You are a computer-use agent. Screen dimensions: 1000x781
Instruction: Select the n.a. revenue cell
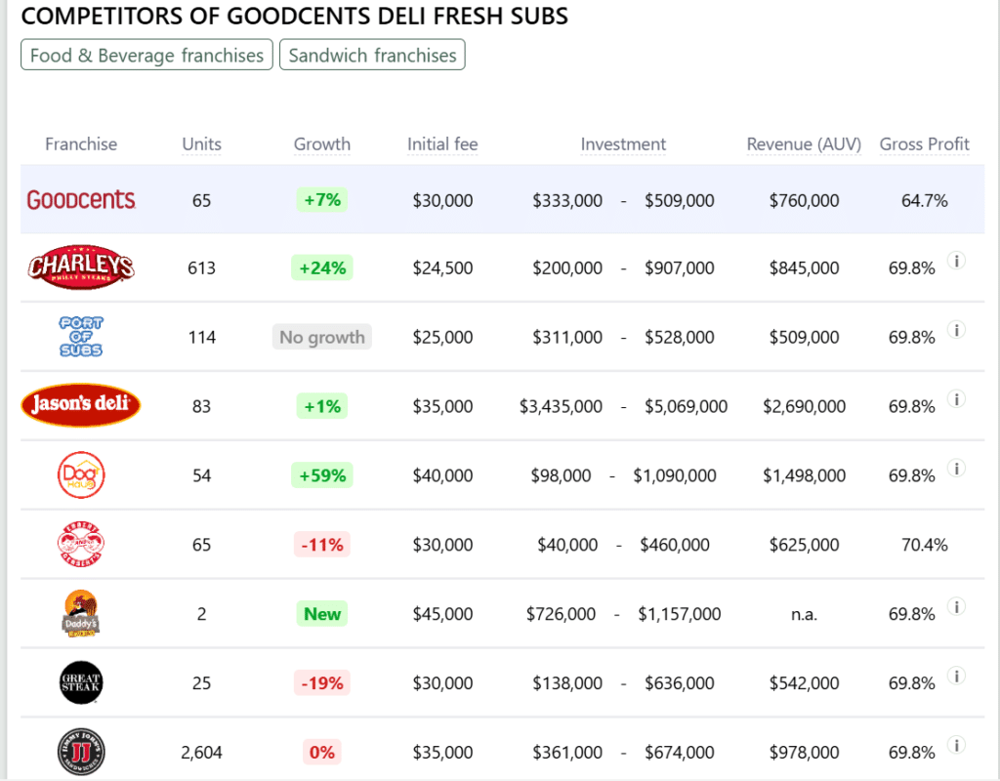click(805, 614)
